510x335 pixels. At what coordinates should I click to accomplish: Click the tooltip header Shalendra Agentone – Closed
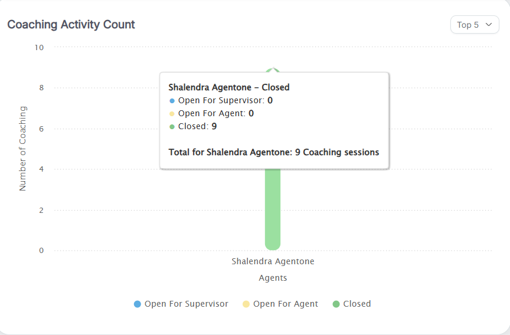point(228,87)
